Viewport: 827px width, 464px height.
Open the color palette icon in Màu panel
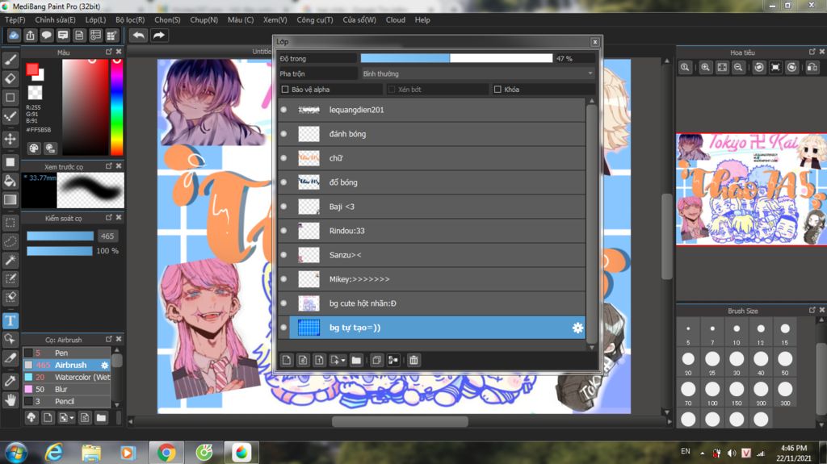coord(34,148)
